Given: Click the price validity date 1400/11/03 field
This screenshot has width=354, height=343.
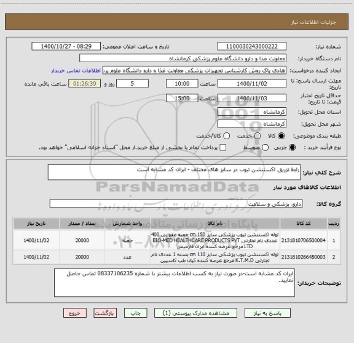Looking at the screenshot, I should pos(252,99).
